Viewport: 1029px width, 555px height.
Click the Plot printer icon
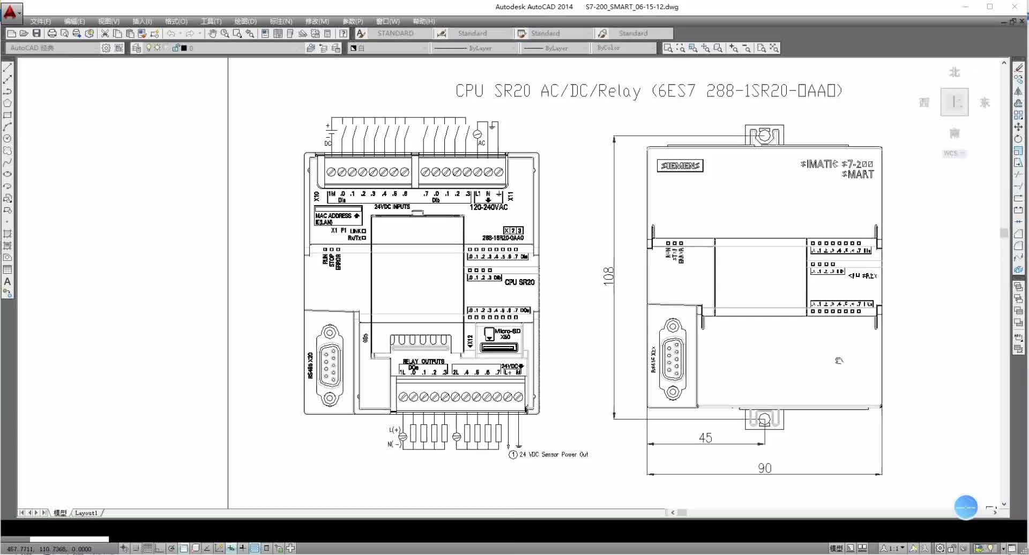pos(52,33)
